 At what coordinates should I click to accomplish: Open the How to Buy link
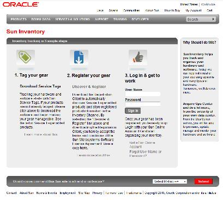click(172, 10)
